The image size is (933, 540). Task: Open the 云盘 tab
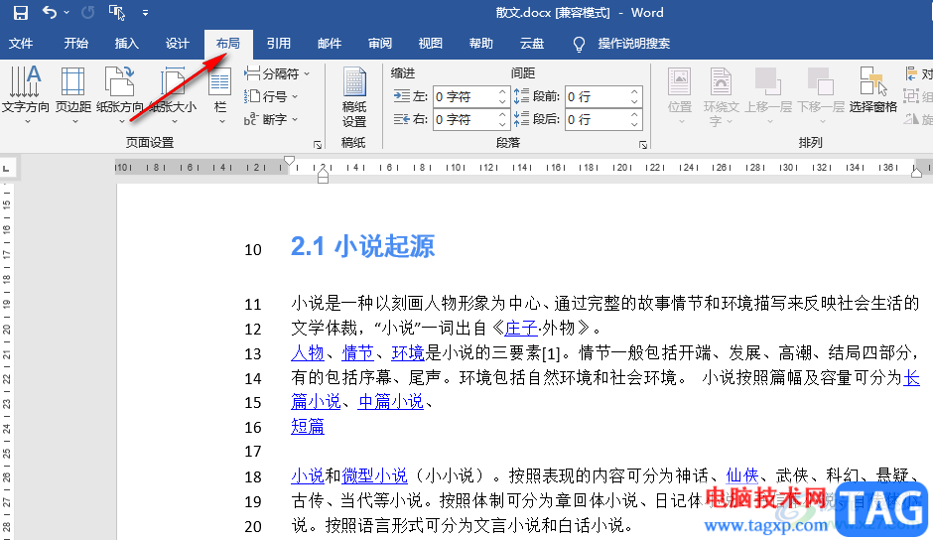[531, 44]
